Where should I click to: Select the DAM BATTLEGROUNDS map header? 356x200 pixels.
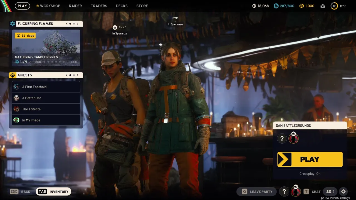310,126
